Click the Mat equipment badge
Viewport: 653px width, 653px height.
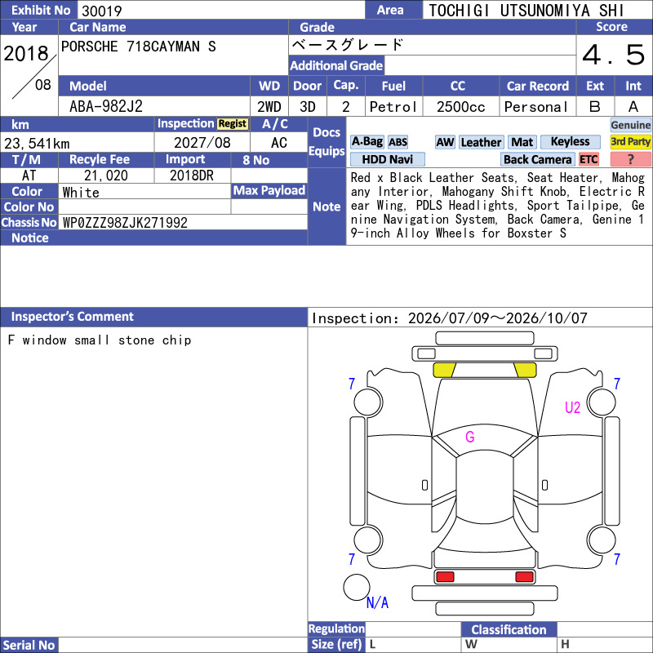coord(522,142)
